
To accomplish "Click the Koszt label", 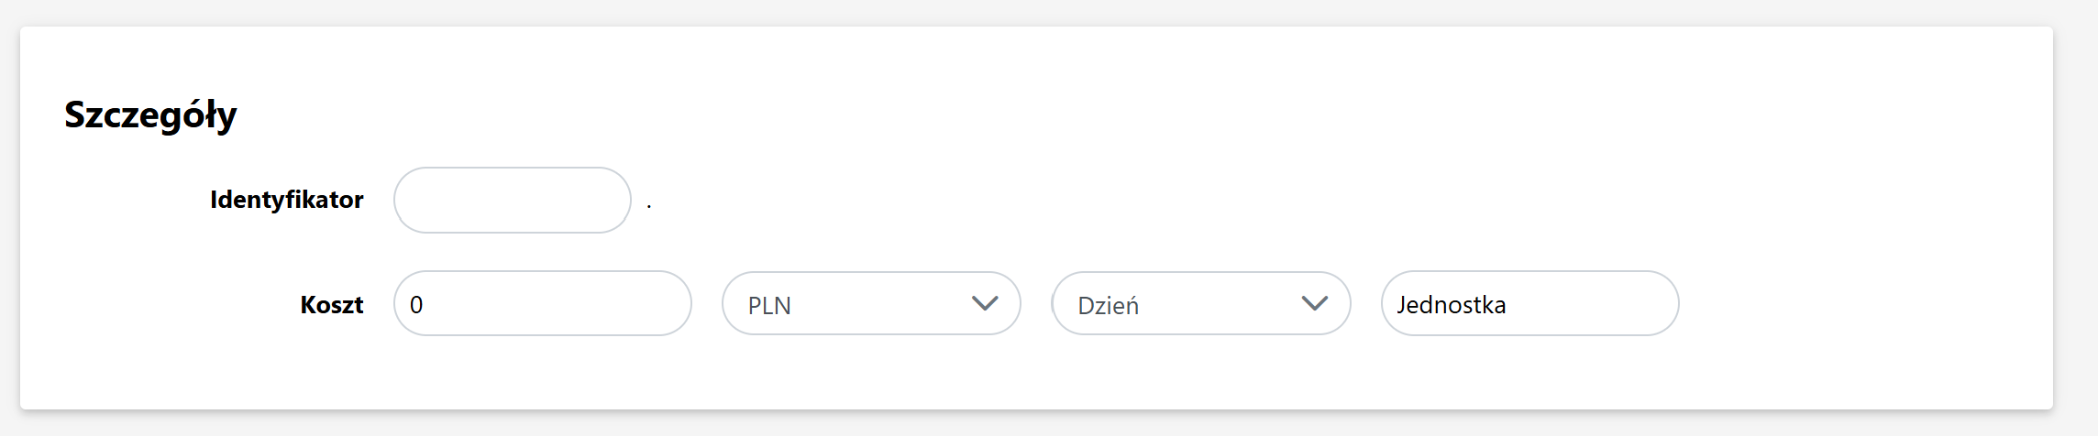I will 331,305.
